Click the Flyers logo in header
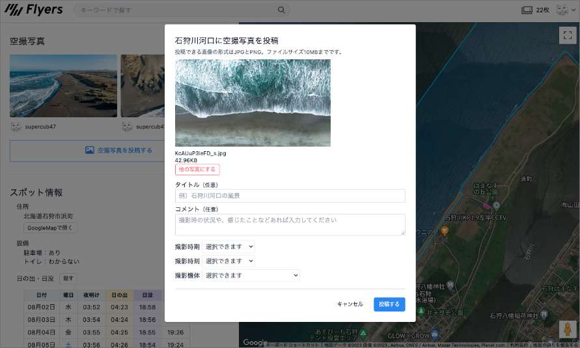 point(34,10)
